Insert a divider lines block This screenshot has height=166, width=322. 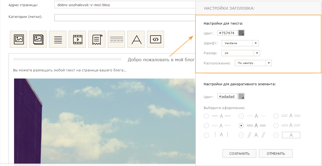[x=116, y=39]
